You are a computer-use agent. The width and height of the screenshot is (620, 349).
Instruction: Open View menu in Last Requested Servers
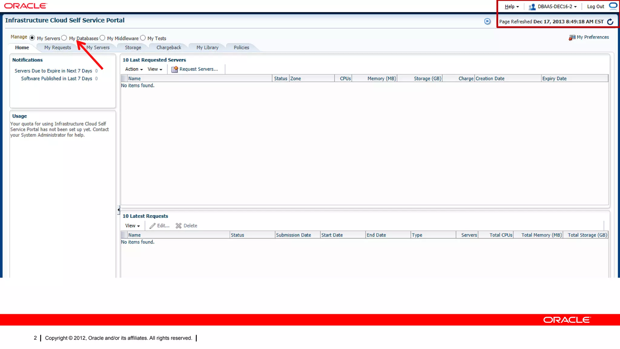coord(155,69)
